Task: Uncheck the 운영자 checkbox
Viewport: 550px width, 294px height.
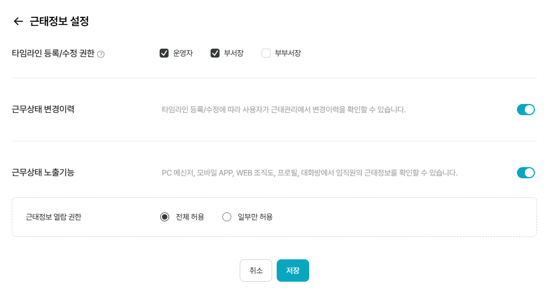Action: click(x=164, y=54)
